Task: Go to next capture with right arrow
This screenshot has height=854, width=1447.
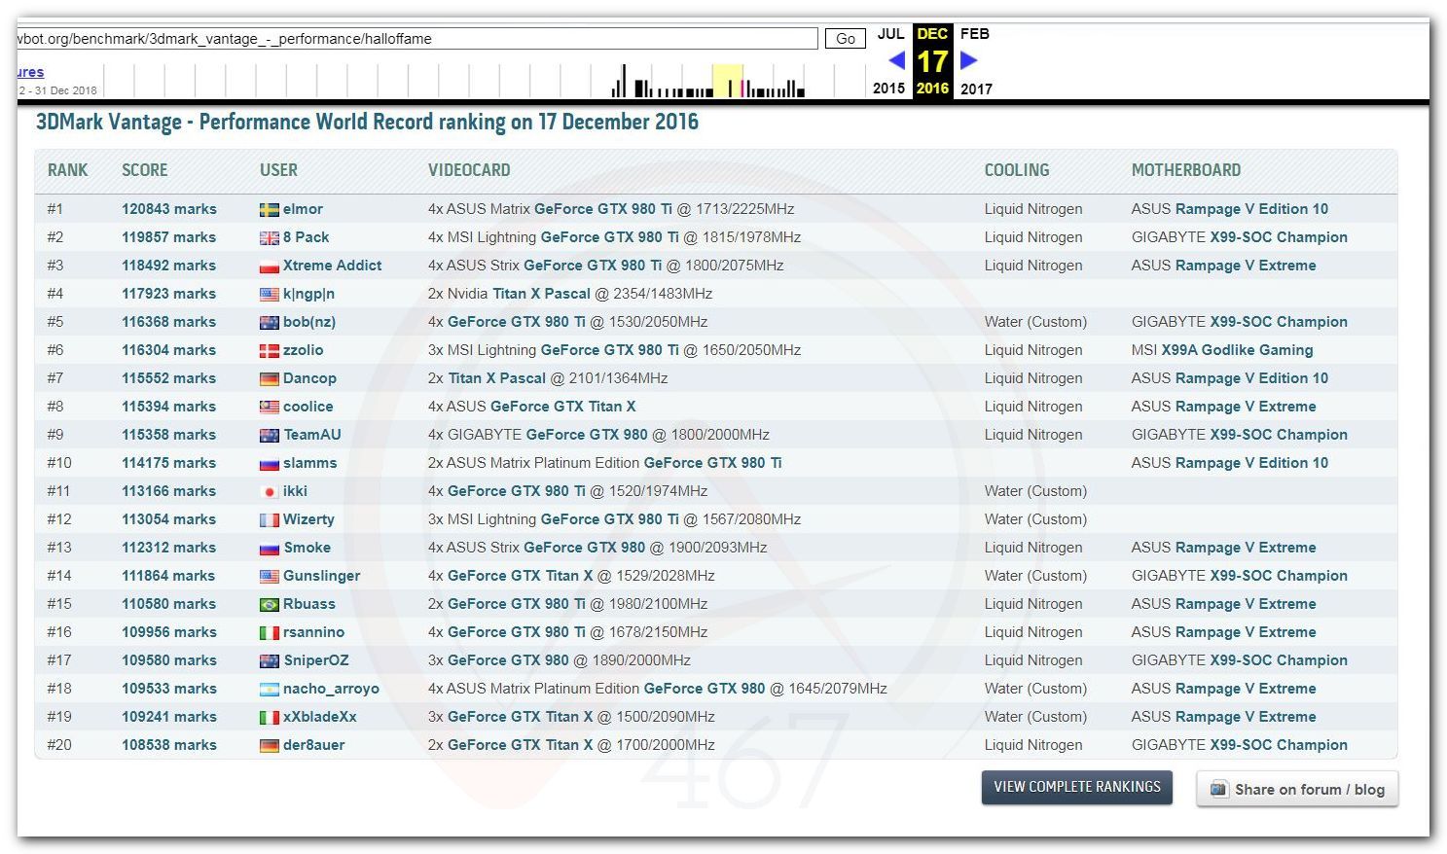Action: click(x=968, y=60)
